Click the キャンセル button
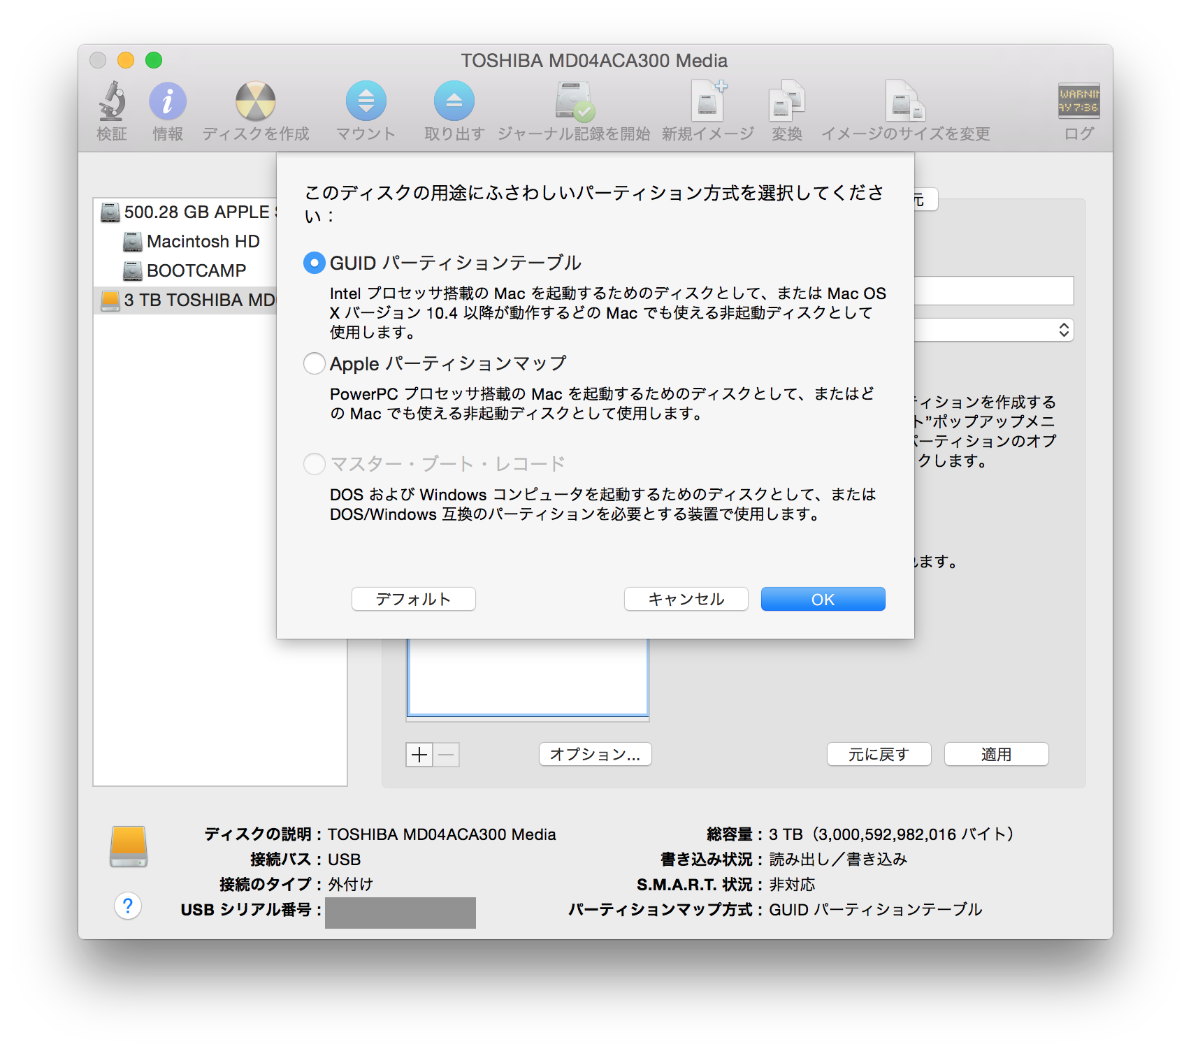This screenshot has height=1051, width=1191. tap(686, 599)
